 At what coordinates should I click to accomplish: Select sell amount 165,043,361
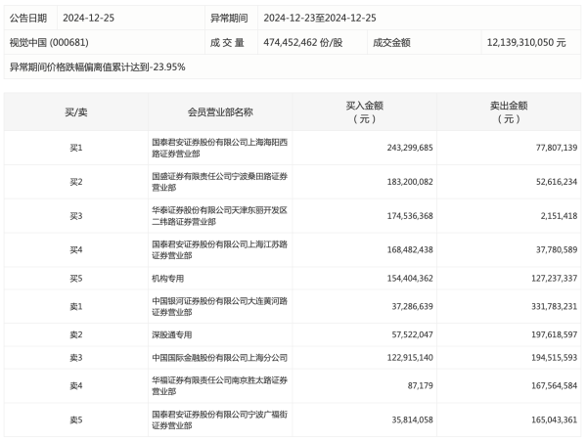[x=555, y=420]
